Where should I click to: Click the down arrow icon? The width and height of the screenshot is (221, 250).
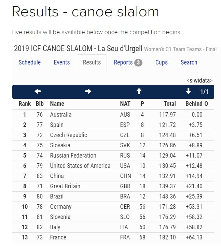tap(189, 91)
